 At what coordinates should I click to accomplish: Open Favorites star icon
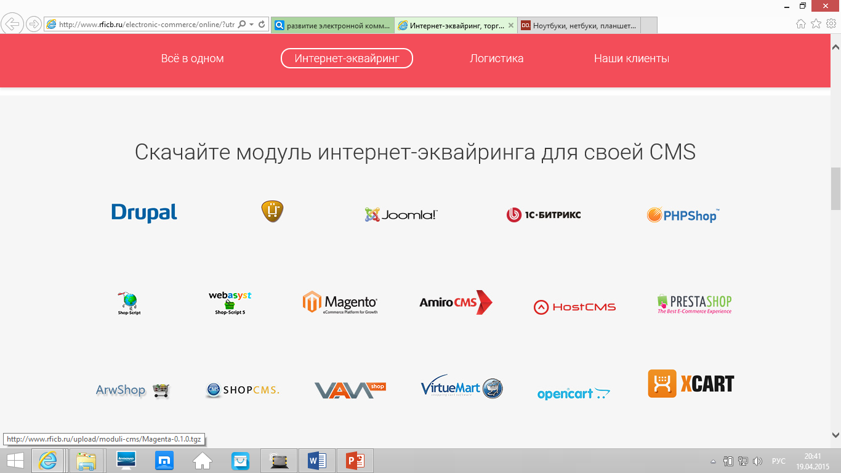pyautogui.click(x=816, y=24)
